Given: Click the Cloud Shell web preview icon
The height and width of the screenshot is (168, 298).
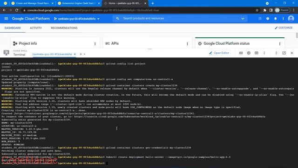Looking at the screenshot, I should 257,53.
